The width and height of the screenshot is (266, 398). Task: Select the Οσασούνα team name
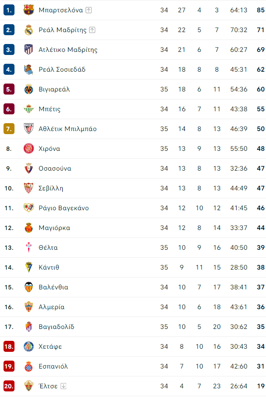55,168
